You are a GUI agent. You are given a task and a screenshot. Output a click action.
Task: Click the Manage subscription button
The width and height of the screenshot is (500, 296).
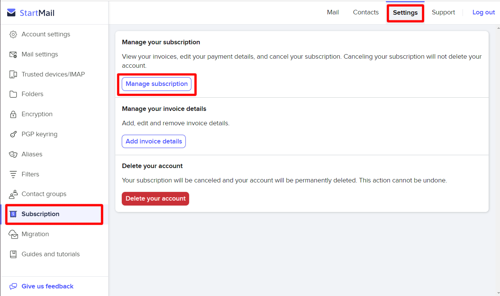(156, 84)
